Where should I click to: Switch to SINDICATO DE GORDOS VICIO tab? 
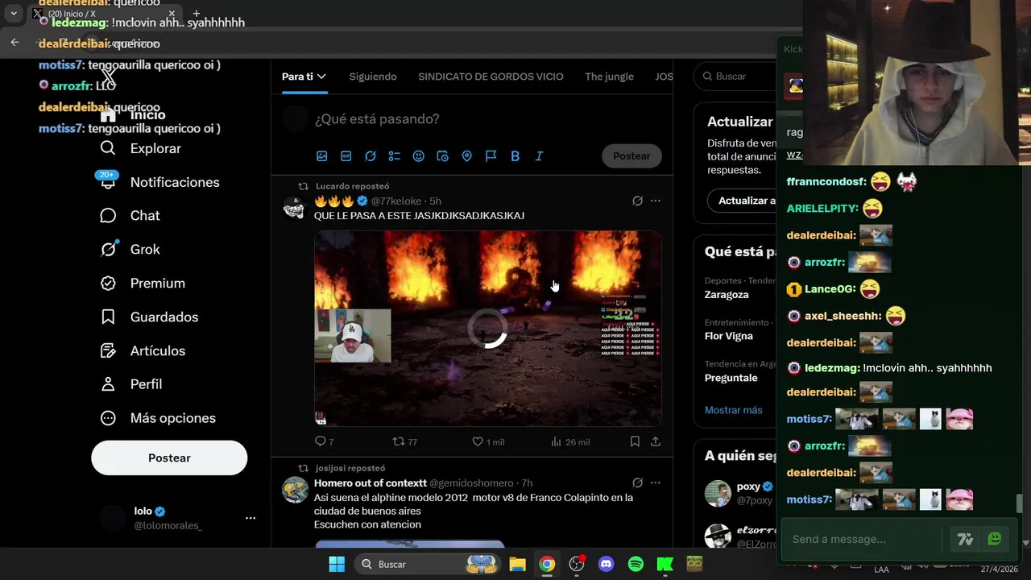[x=491, y=77]
